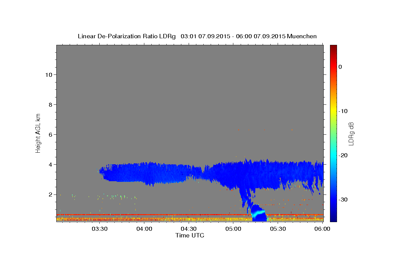Click the cyan bright band near 05:15
Screen dimensions: 400x266
click(x=259, y=213)
